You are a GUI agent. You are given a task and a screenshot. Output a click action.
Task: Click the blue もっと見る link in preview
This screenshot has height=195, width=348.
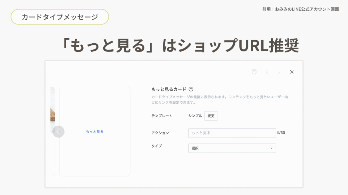[x=94, y=132]
